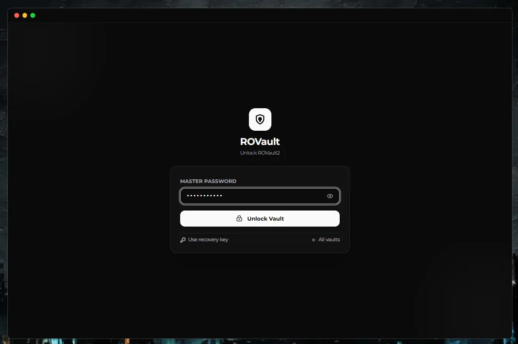Close the ROVault window with red button
This screenshot has height=344, width=518.
coord(17,15)
